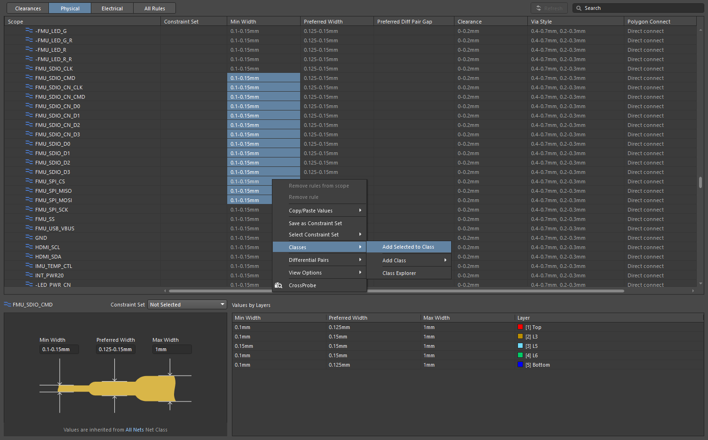Click the net icon beside FMU_SDIO_CLK
Image resolution: width=708 pixels, height=440 pixels.
(x=29, y=68)
